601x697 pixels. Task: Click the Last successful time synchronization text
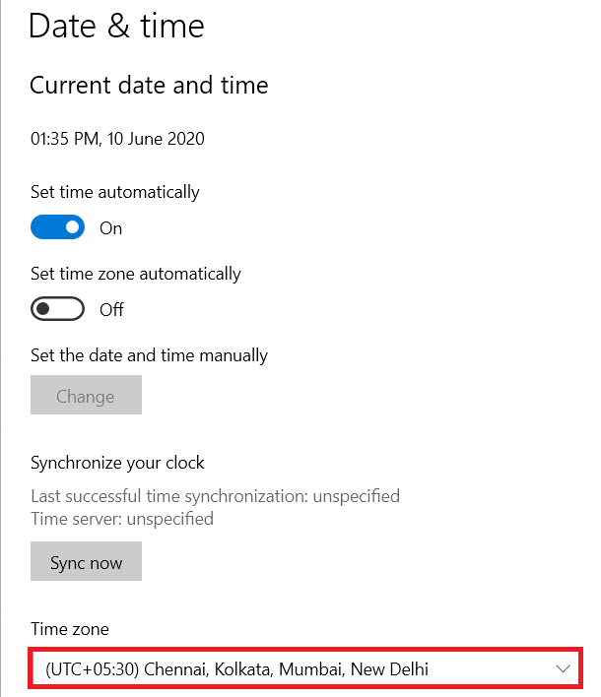tap(169, 496)
